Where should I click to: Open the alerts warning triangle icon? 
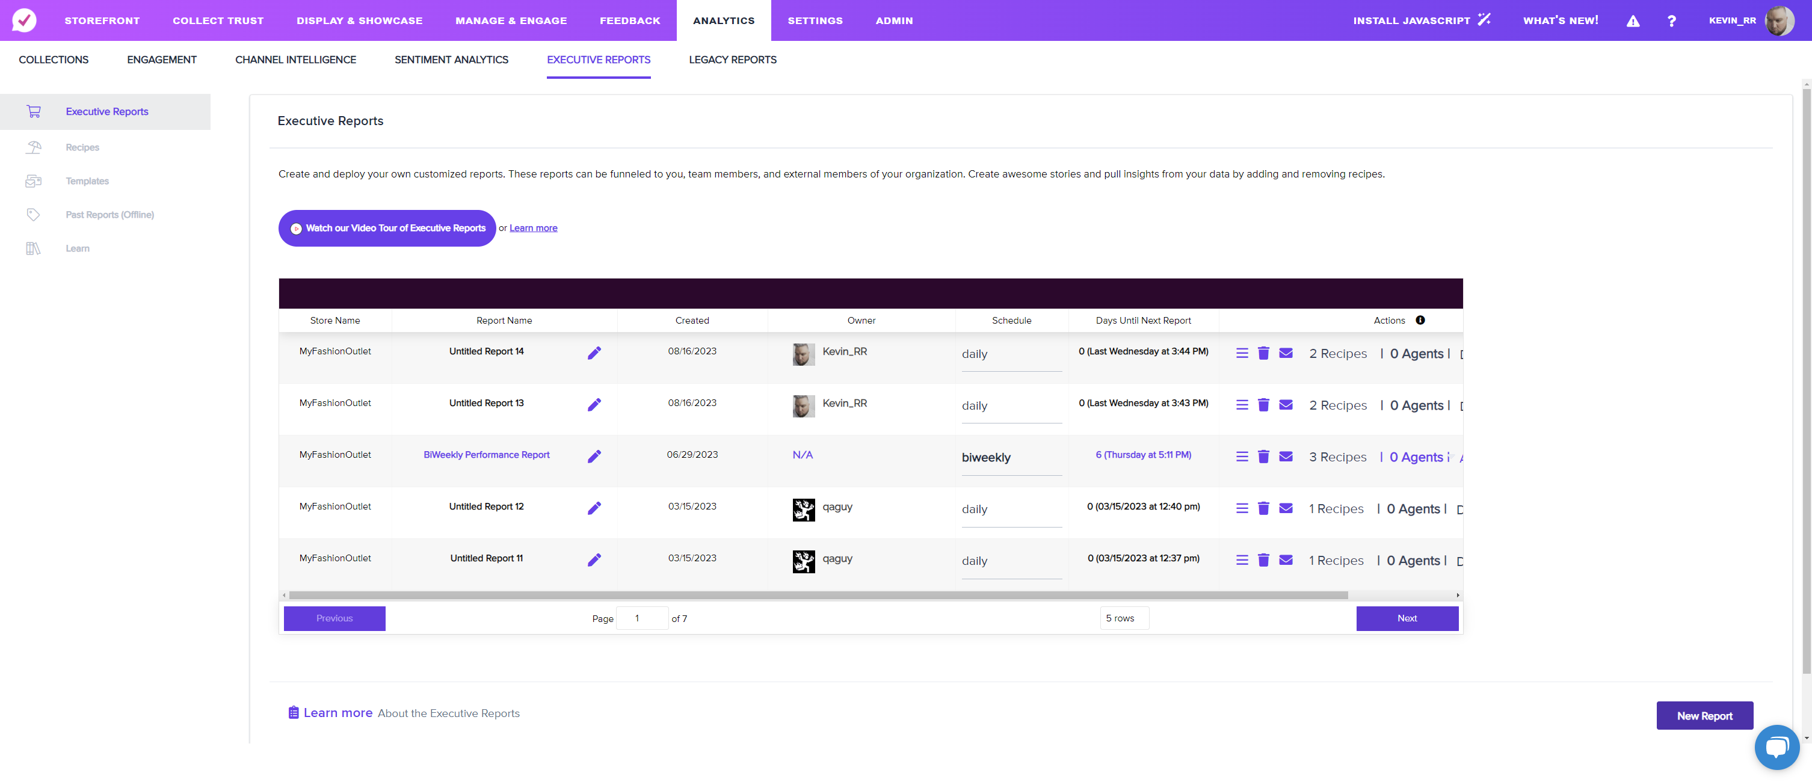coord(1633,21)
